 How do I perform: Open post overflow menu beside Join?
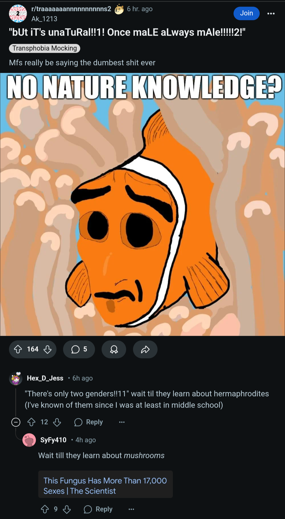pyautogui.click(x=271, y=13)
